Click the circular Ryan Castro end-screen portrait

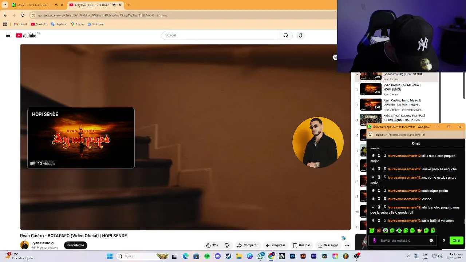318,142
